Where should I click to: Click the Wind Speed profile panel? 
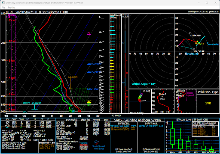coord(116,63)
